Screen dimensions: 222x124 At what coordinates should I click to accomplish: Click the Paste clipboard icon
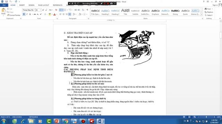(3, 11)
